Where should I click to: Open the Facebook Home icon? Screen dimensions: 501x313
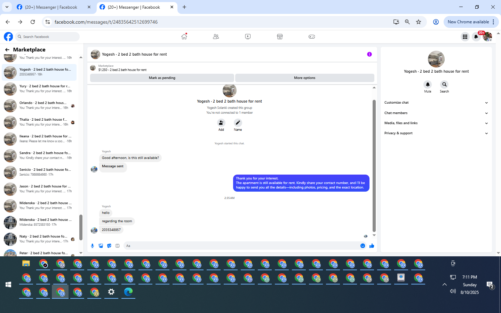pyautogui.click(x=184, y=37)
